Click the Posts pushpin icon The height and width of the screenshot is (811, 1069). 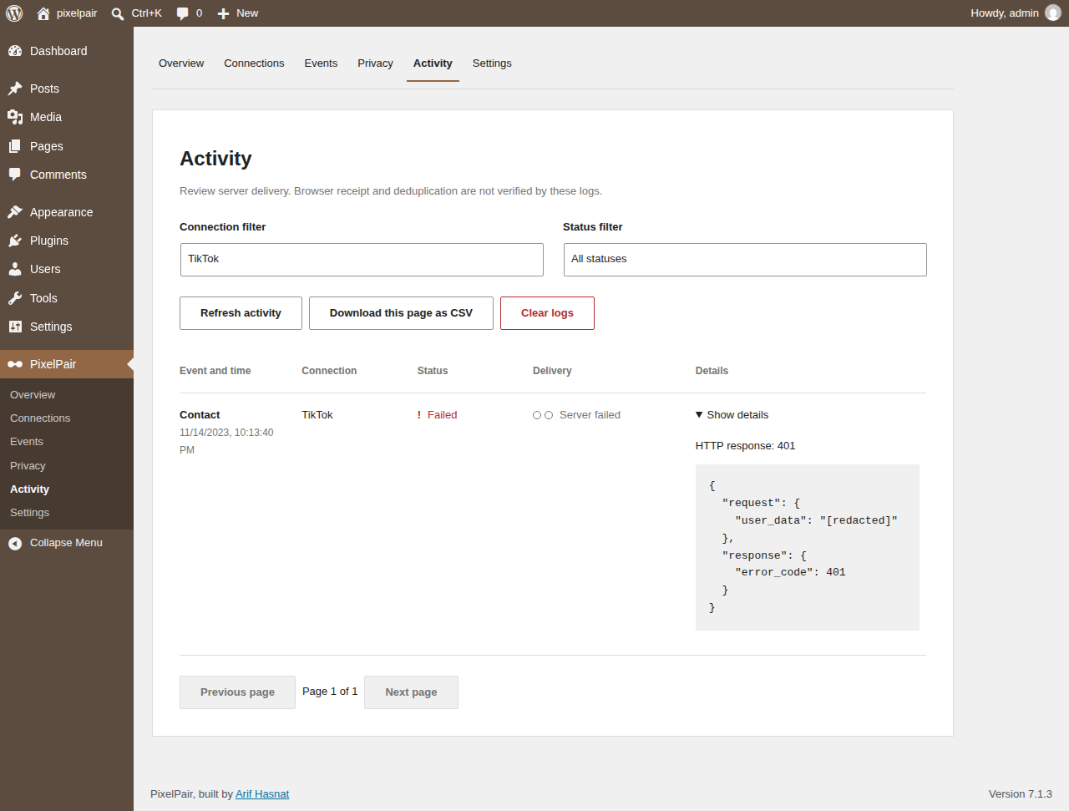15,89
